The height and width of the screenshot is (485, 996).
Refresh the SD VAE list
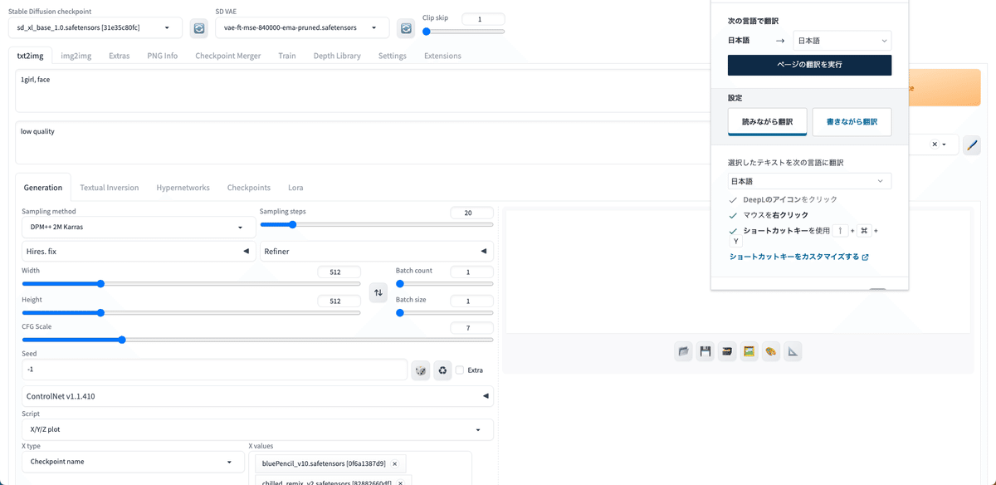pyautogui.click(x=406, y=28)
